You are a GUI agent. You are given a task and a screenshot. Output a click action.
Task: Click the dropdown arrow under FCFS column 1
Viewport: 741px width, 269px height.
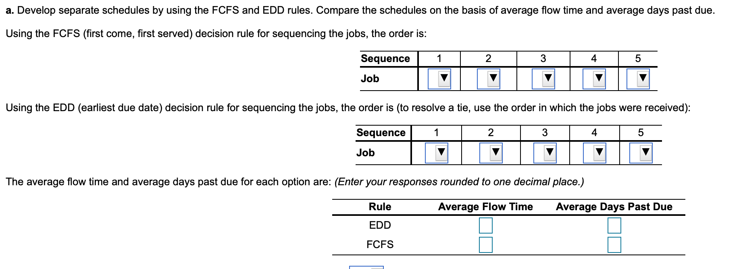tap(439, 79)
